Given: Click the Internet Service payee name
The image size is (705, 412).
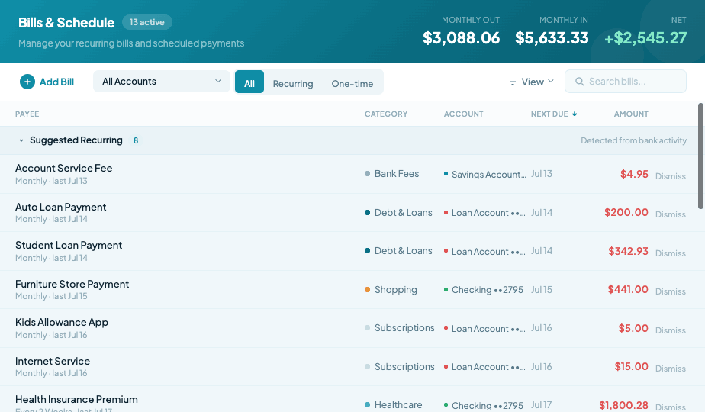Looking at the screenshot, I should [53, 361].
